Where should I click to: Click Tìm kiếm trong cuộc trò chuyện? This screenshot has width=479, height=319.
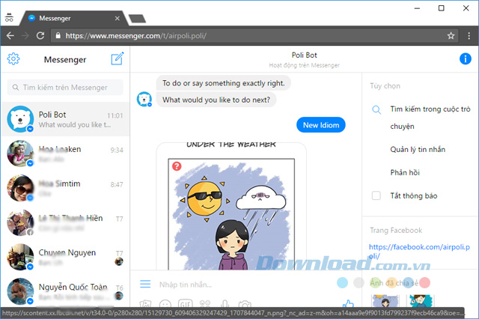click(430, 117)
